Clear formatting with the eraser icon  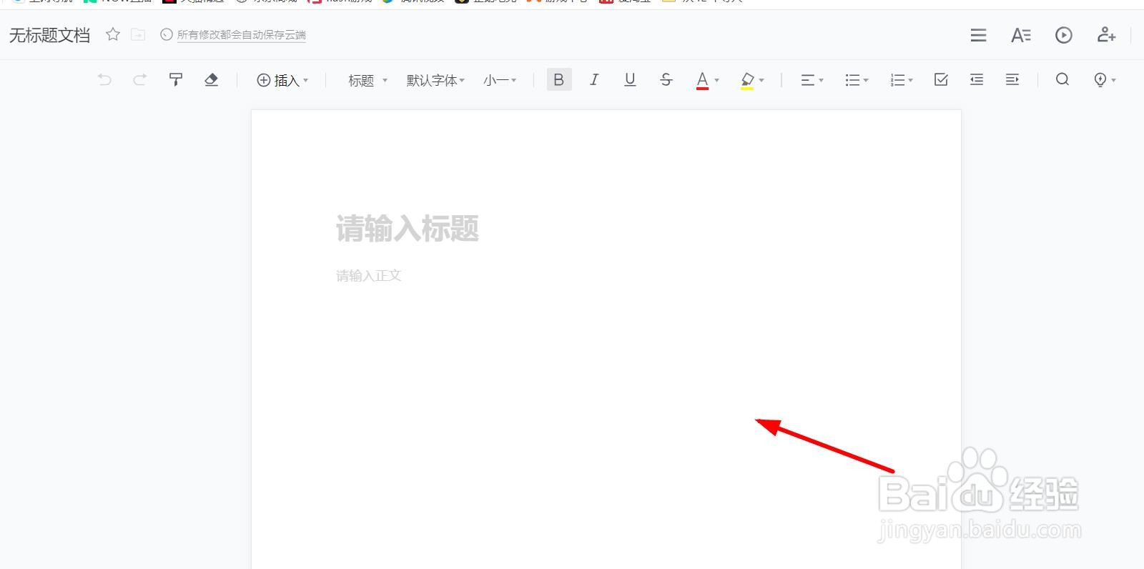(211, 79)
